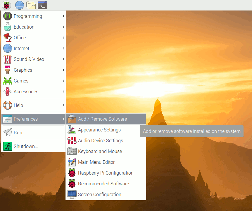
Task: Open Main Menu Editor entry
Action: tap(106, 162)
